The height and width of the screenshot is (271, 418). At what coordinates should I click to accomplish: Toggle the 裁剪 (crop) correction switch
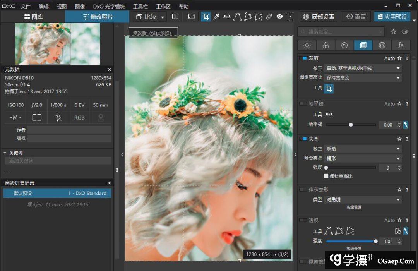303,58
